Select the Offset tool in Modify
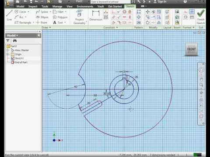 pos(159,23)
